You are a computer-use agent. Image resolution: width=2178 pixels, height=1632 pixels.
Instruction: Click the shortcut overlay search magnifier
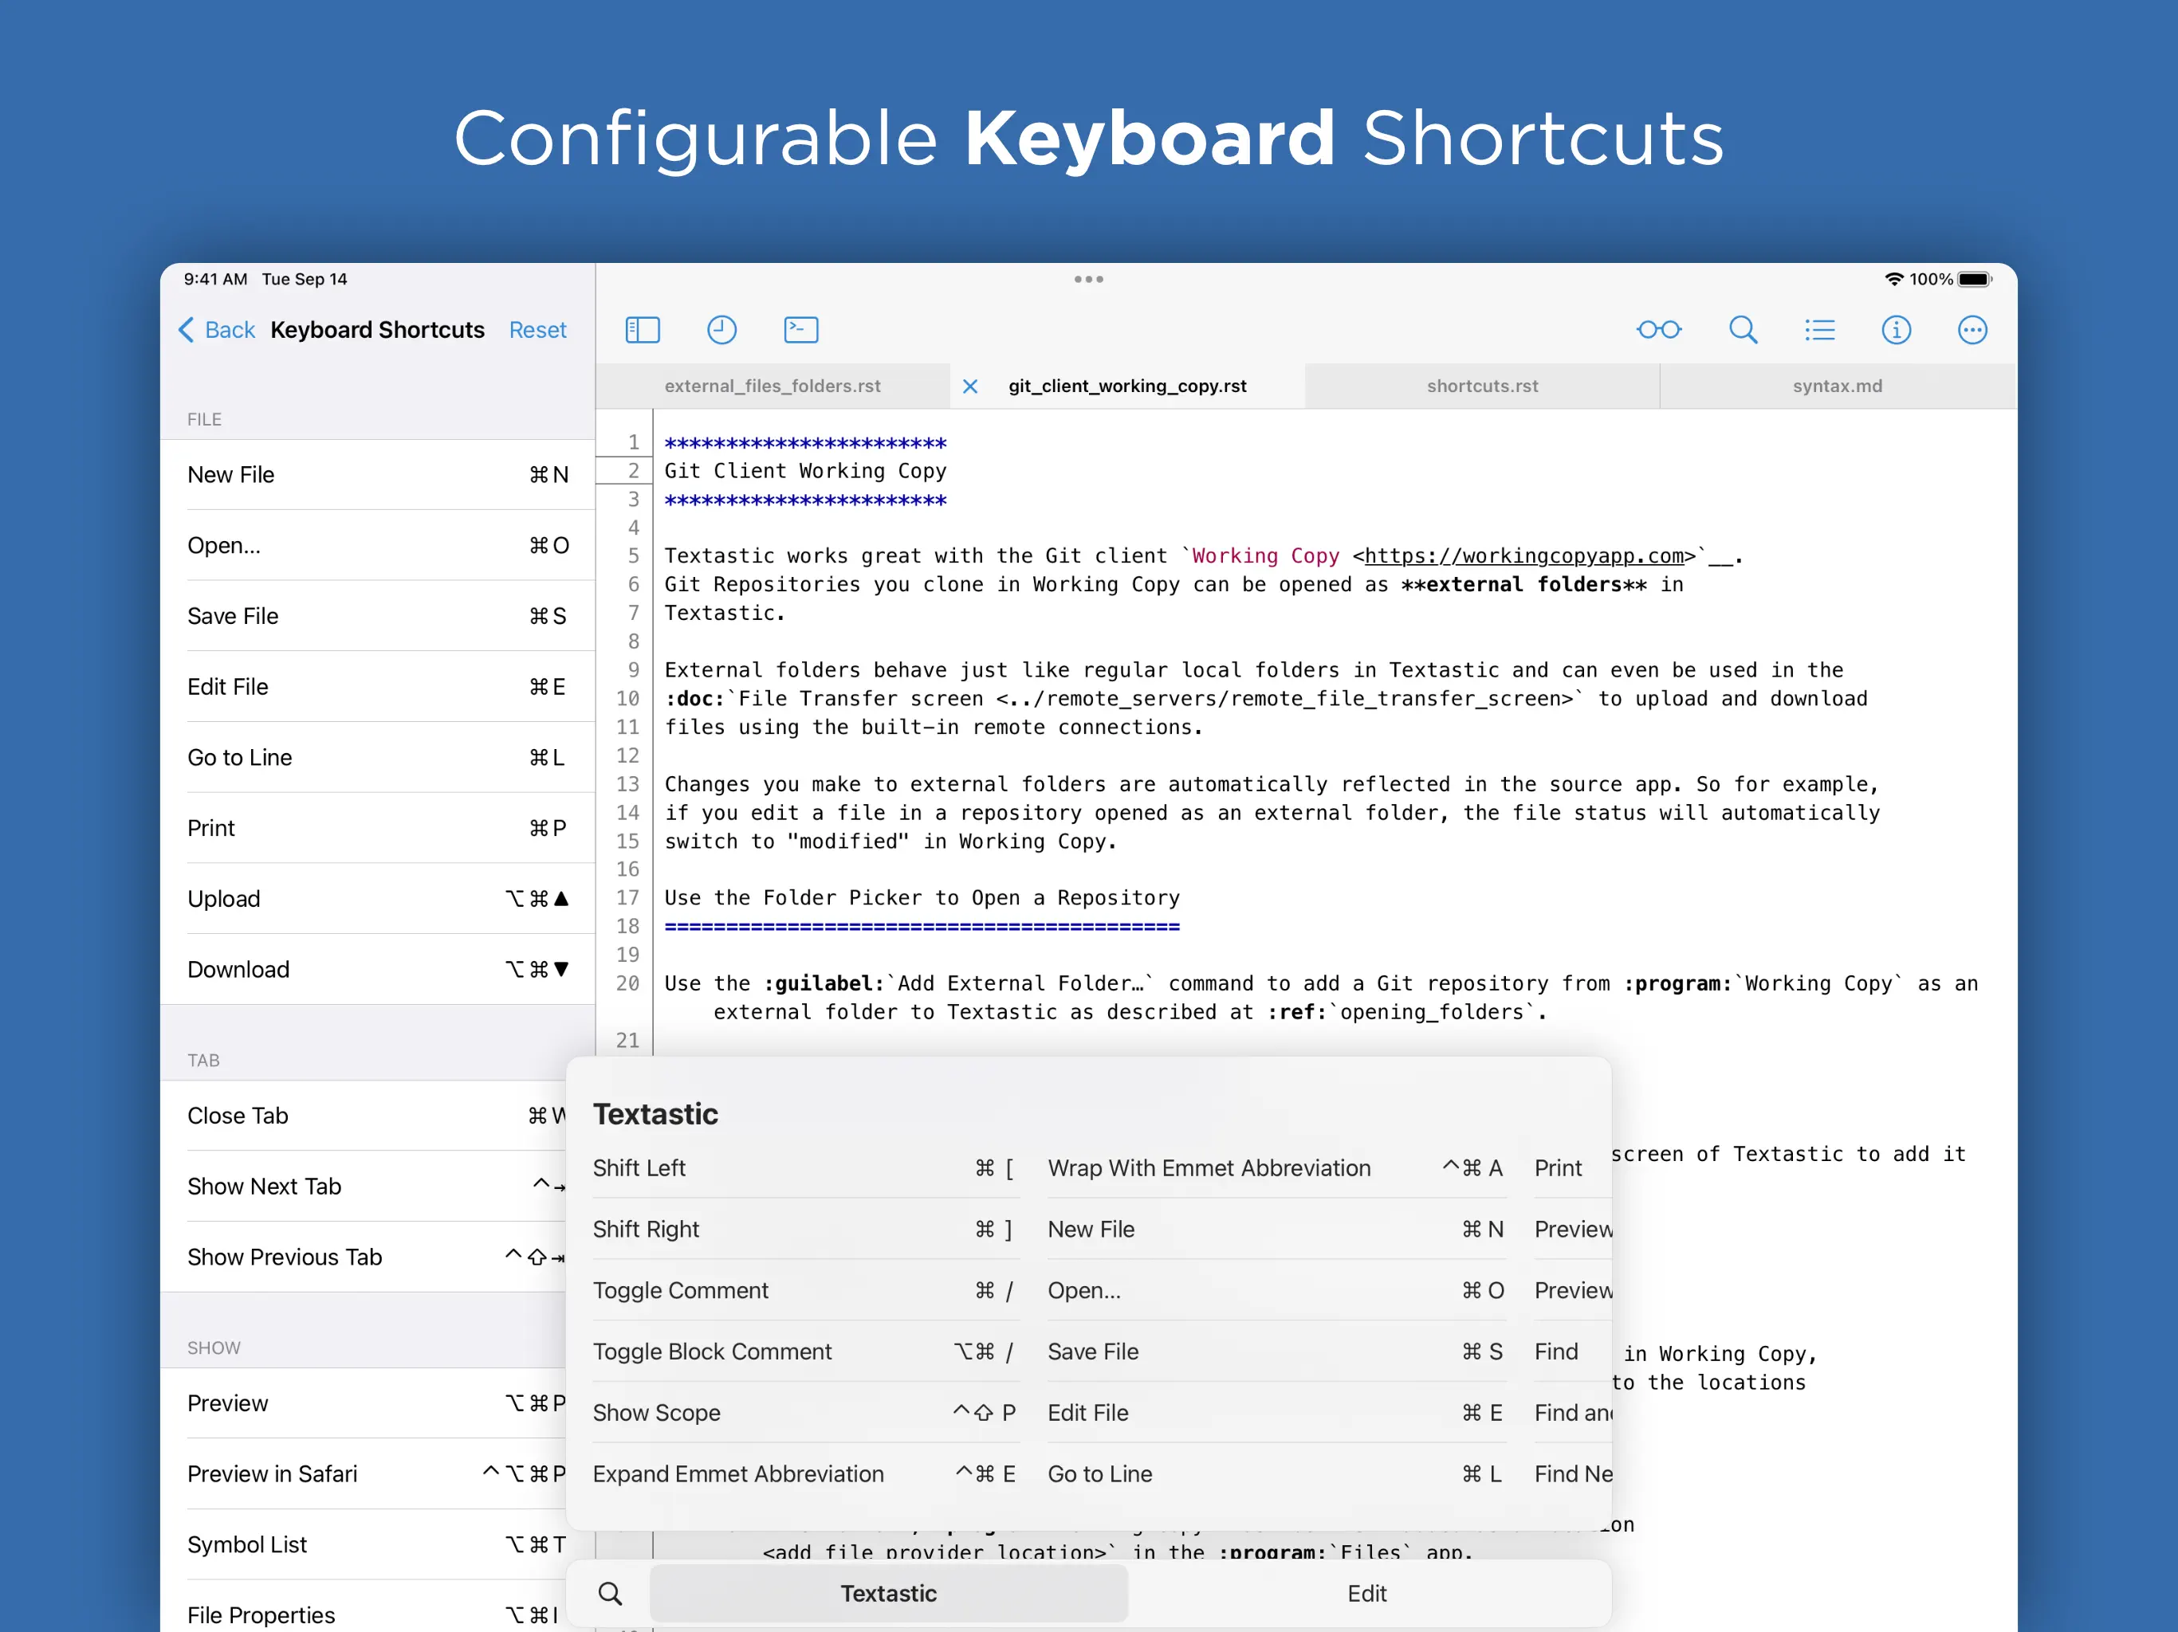(x=611, y=1594)
